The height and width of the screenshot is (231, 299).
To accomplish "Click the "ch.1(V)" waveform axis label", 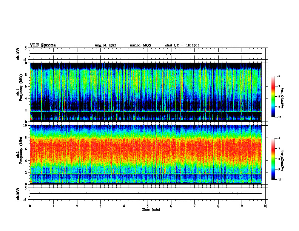I will 18,54.
